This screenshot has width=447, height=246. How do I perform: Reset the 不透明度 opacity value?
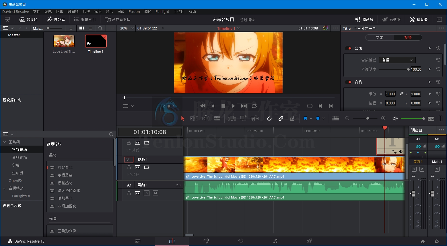[438, 69]
